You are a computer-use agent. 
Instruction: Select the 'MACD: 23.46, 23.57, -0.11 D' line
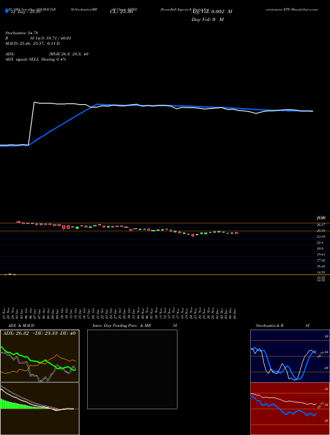(32, 43)
